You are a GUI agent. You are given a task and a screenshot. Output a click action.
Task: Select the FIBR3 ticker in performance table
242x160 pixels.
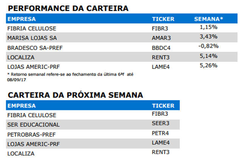pos(160,29)
